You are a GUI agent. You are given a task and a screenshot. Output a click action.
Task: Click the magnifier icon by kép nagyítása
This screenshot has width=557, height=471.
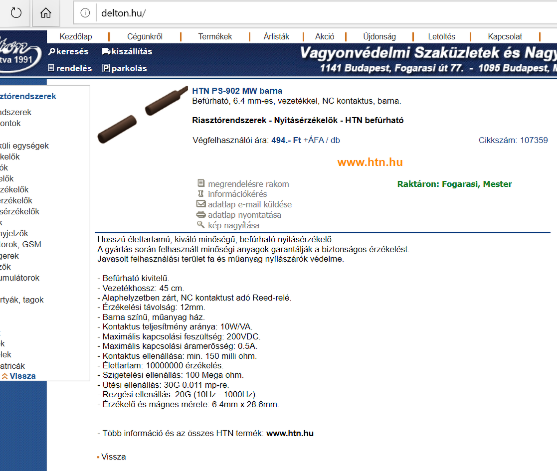point(201,225)
